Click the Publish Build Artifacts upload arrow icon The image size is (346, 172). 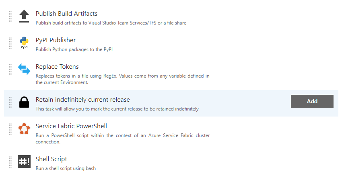pyautogui.click(x=24, y=16)
